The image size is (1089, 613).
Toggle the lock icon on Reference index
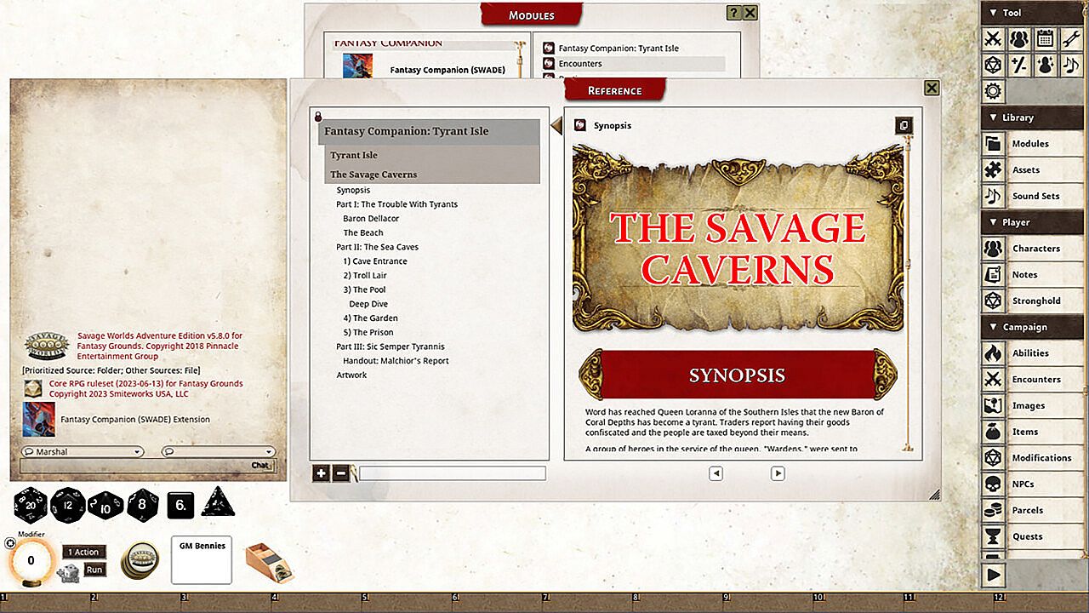coord(317,117)
